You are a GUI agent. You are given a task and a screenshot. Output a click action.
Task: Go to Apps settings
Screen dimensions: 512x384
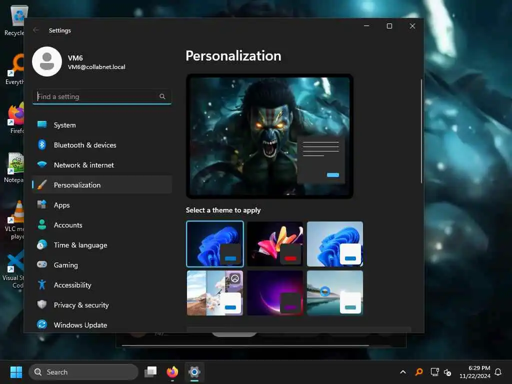tap(102, 204)
